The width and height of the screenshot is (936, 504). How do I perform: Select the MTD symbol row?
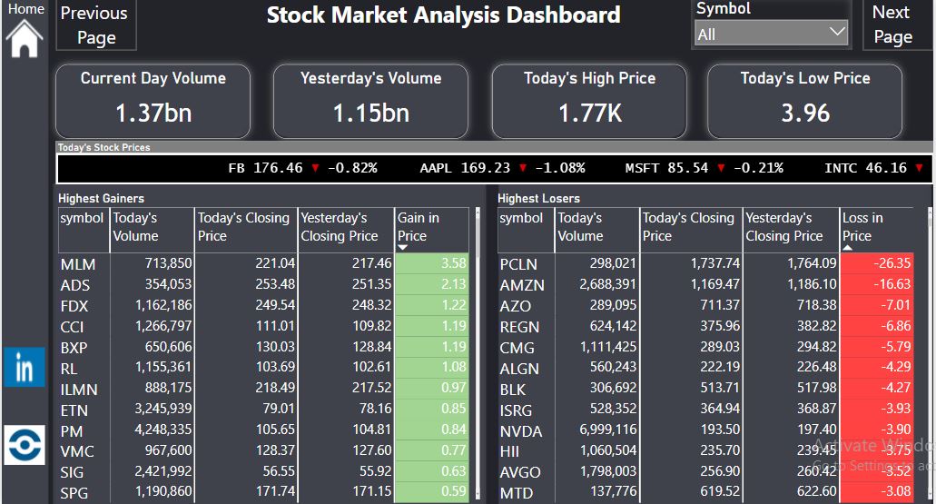tap(705, 493)
